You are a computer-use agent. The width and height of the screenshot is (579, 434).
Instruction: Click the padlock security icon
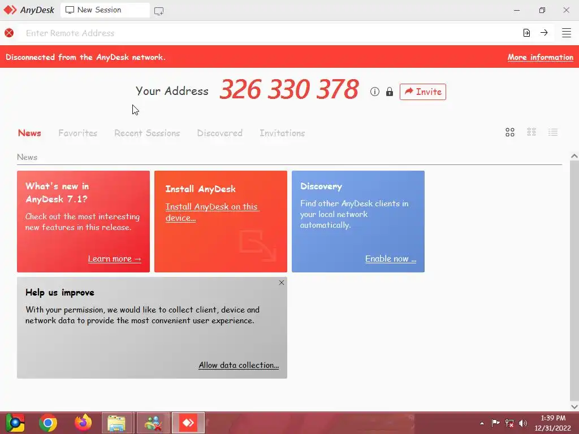389,92
